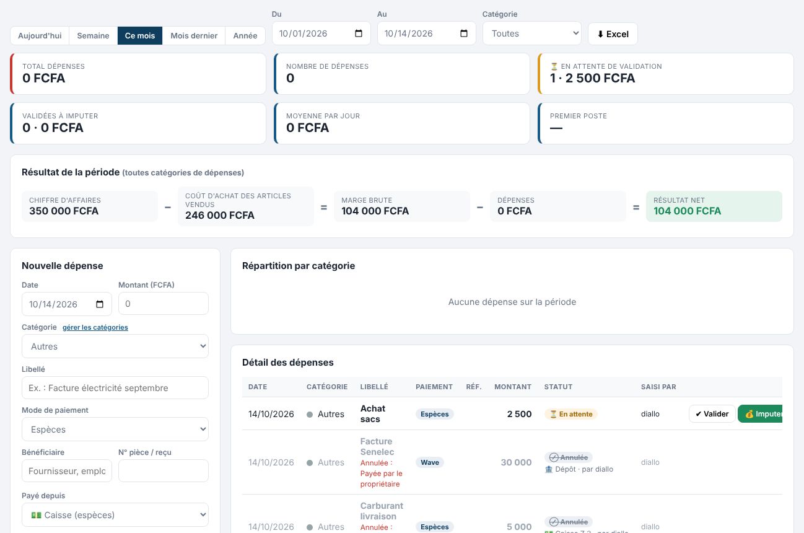Click the Wave payment badge

(x=430, y=462)
